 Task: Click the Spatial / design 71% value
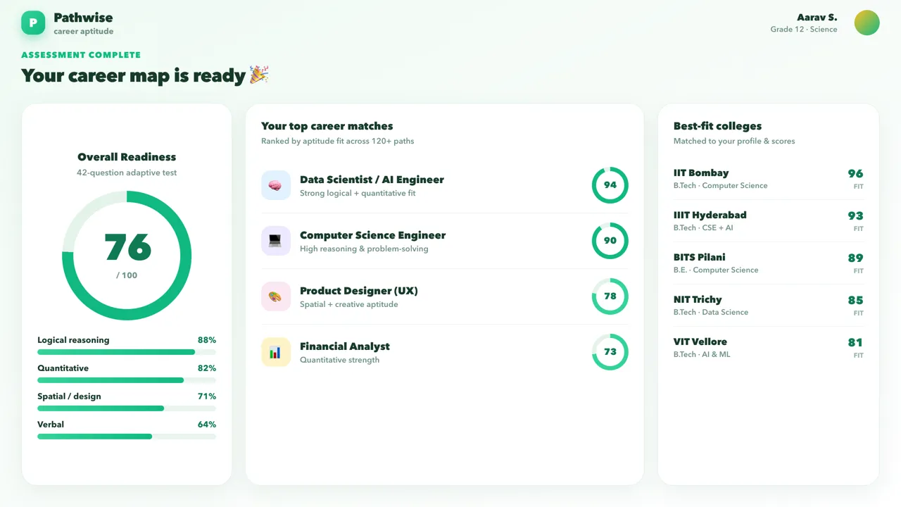click(x=207, y=396)
